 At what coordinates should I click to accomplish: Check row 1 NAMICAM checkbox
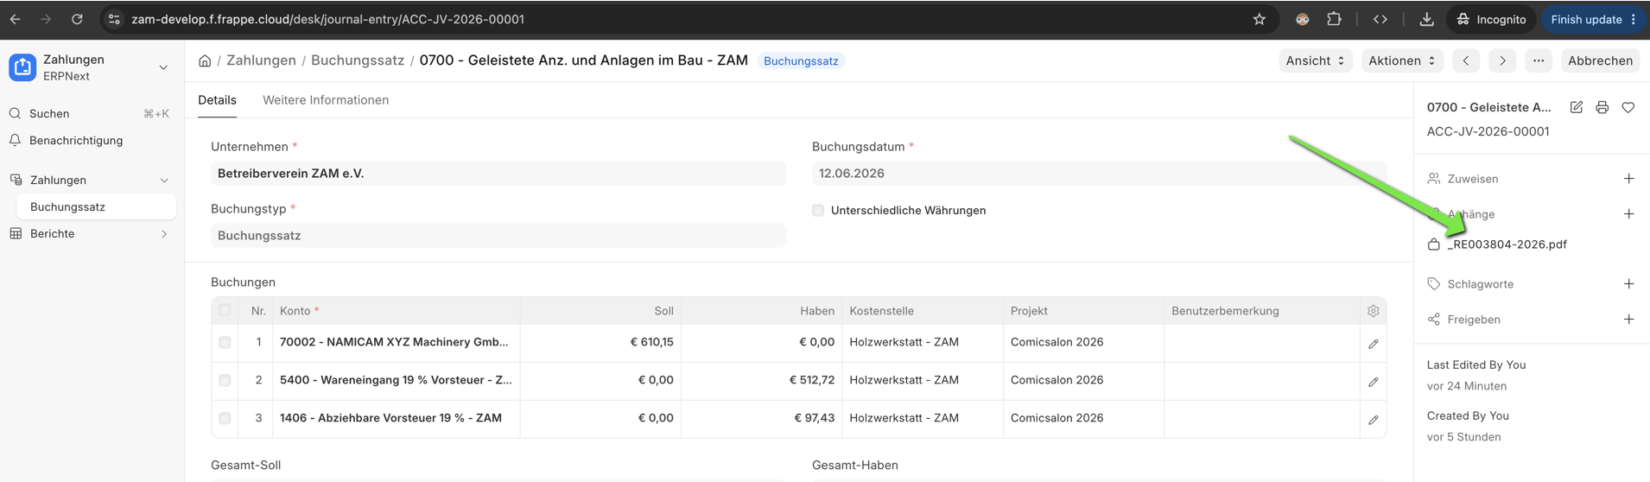225,342
